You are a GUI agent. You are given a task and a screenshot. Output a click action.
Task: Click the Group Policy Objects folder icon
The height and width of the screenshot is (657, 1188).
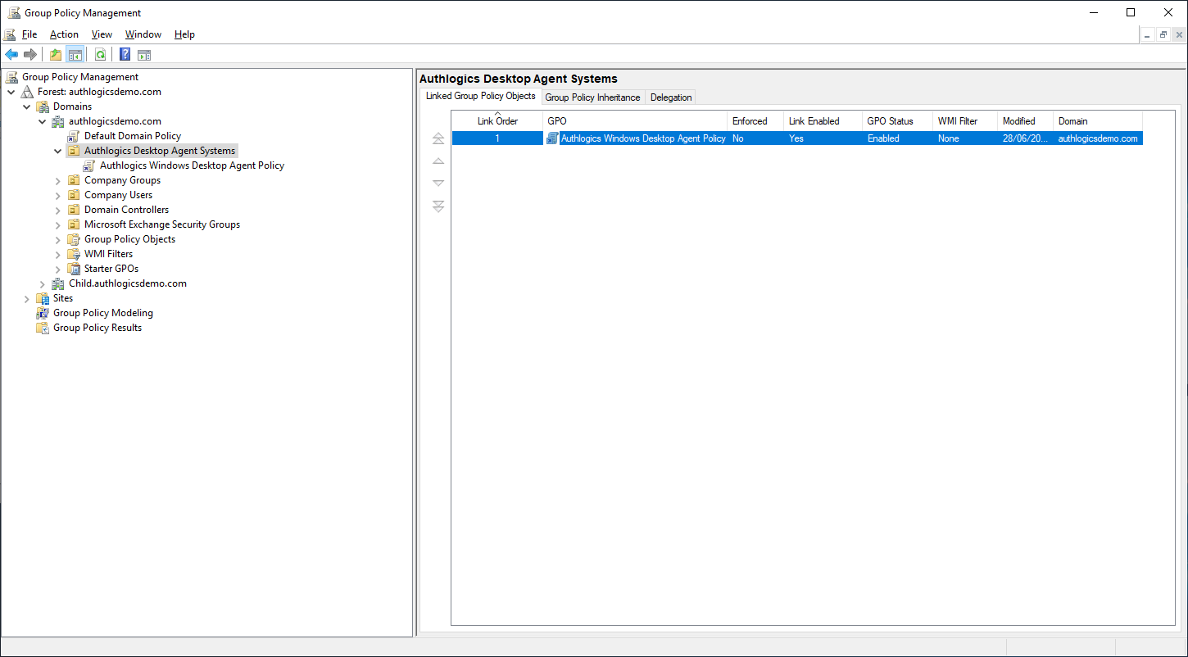(x=75, y=239)
